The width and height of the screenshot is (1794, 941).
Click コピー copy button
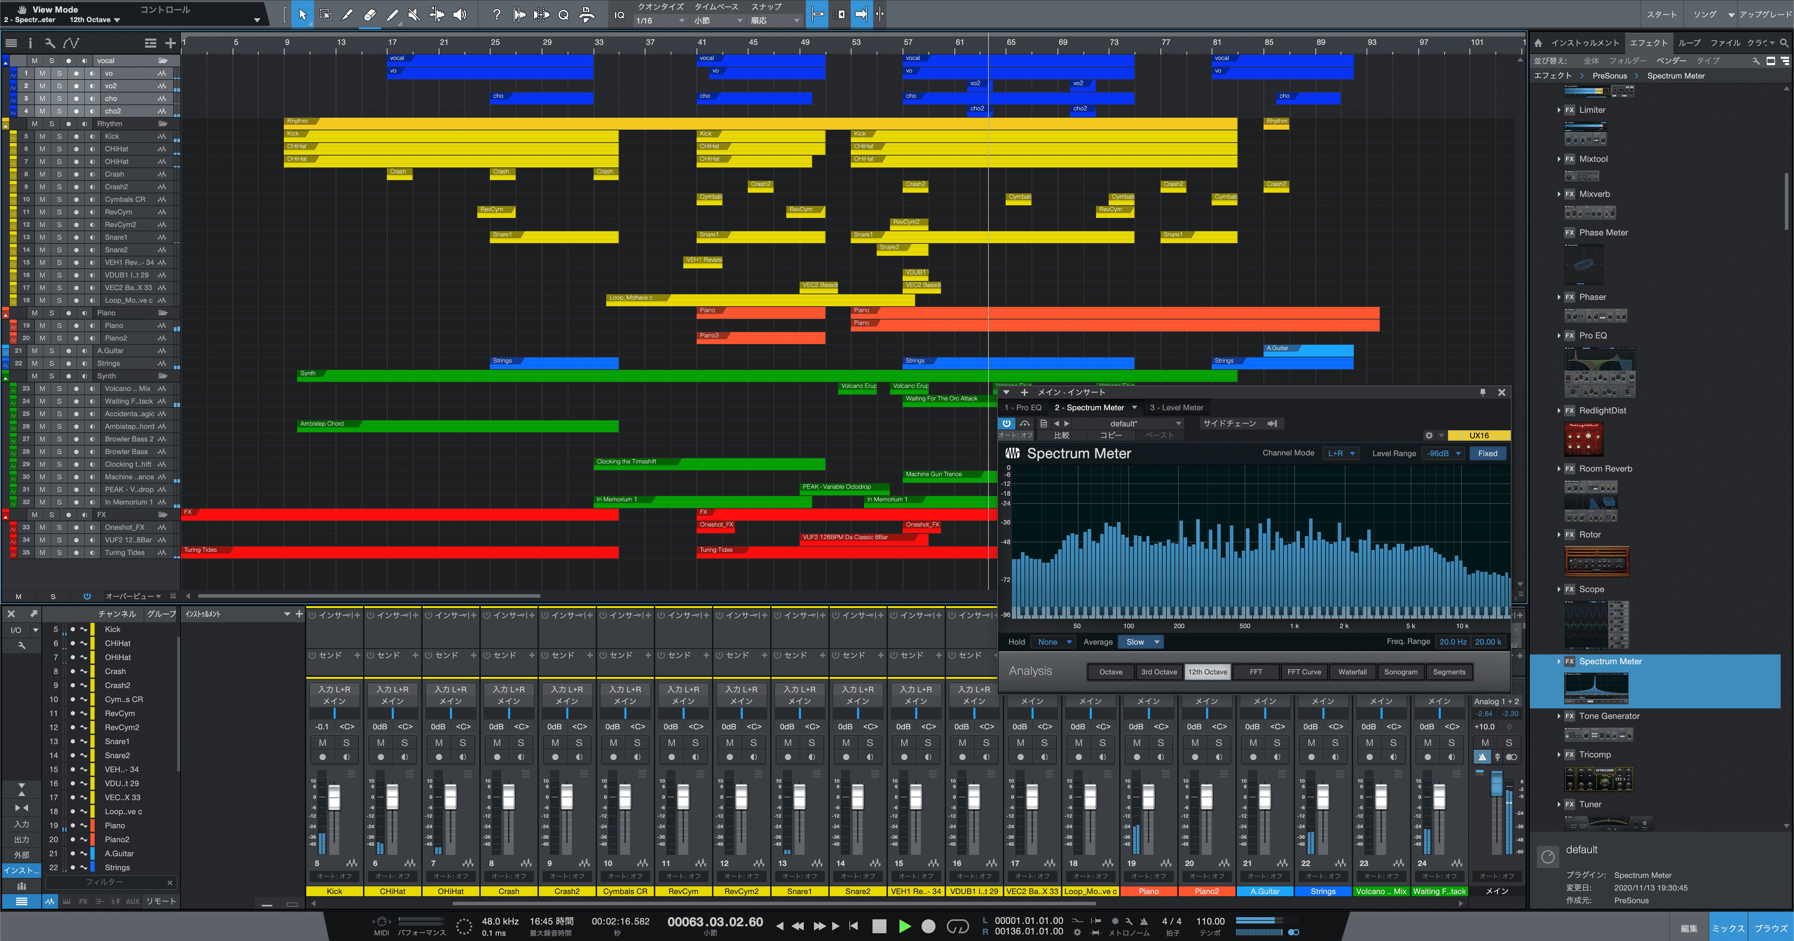point(1111,435)
